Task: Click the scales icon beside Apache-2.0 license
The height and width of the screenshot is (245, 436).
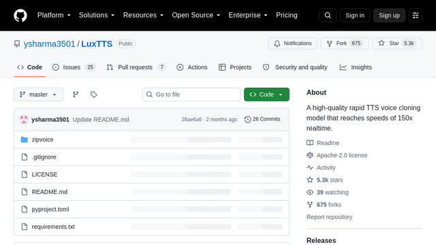Action: point(310,155)
